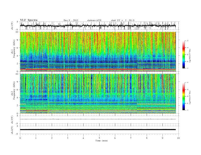Click the '4' tick on time axis
Image resolution: width=201 pixels, height=155 pixels.
(x=83, y=138)
